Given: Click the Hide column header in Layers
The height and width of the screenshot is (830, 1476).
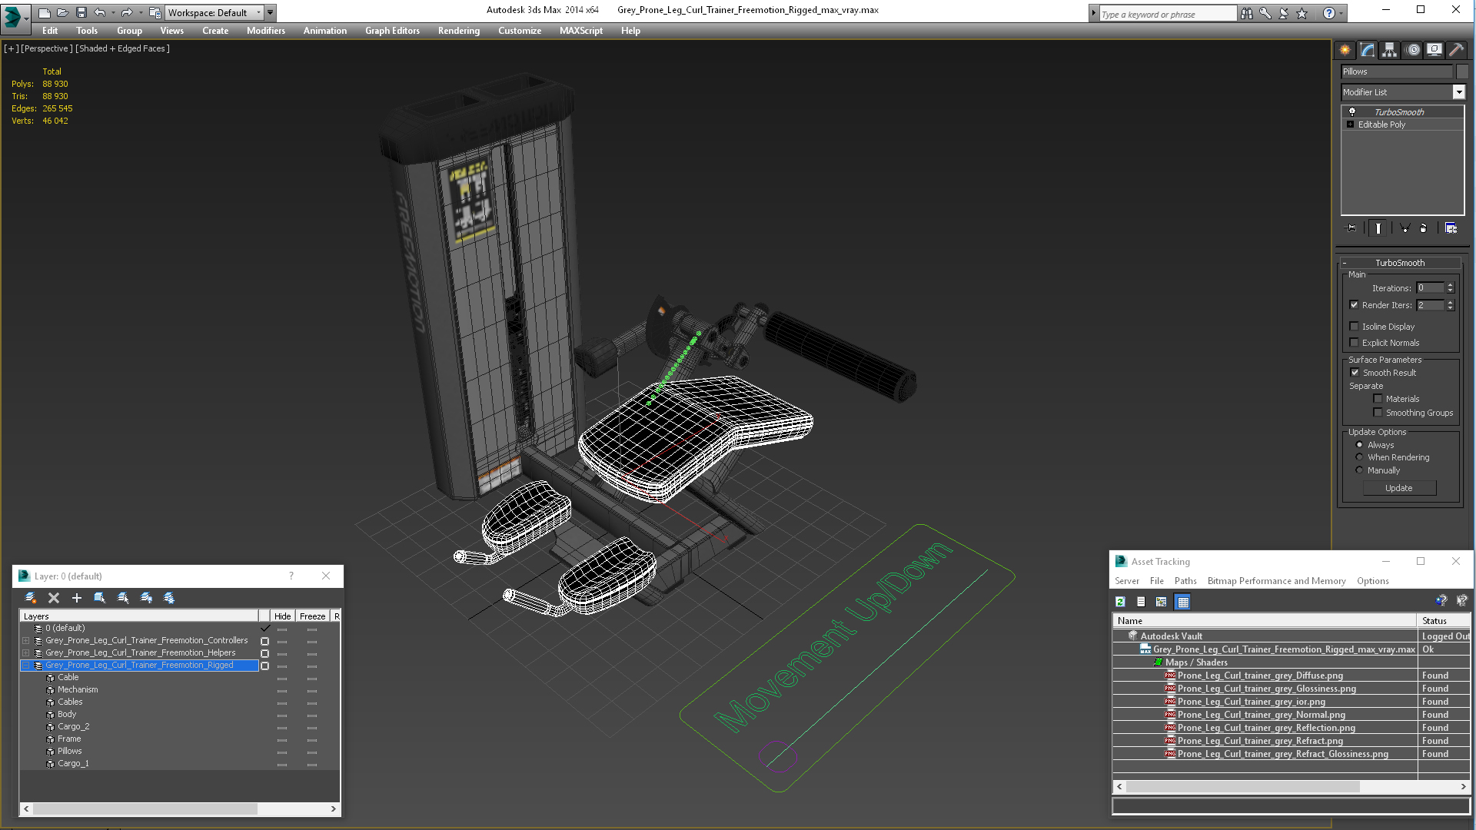Looking at the screenshot, I should tap(282, 616).
